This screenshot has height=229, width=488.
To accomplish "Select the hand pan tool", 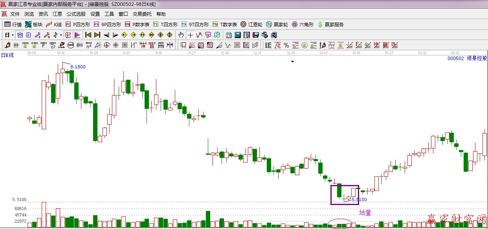I will click(x=181, y=35).
